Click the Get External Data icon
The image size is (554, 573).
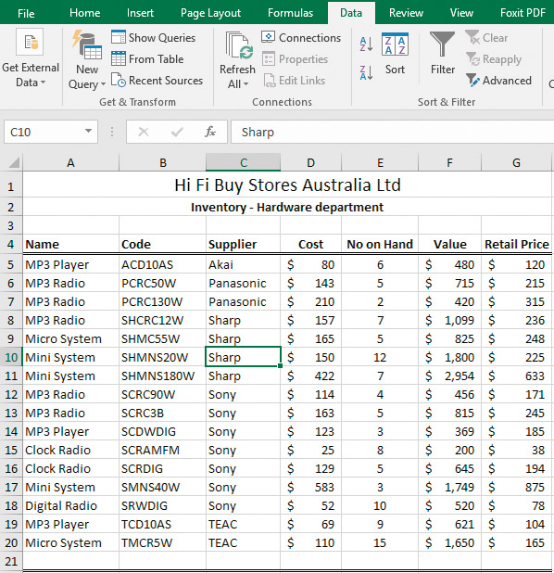point(30,43)
